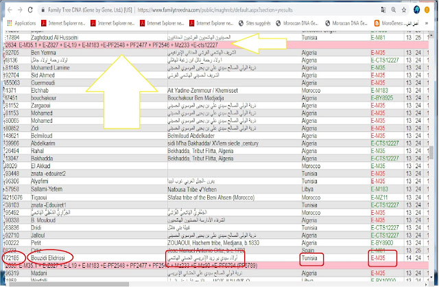Select the Alyefirni name cell
The height and width of the screenshot is (287, 439).
pos(40,181)
